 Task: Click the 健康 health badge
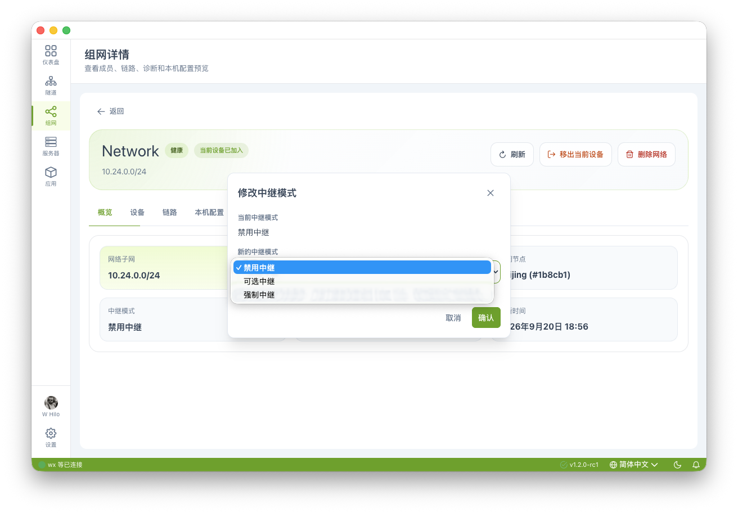click(177, 151)
